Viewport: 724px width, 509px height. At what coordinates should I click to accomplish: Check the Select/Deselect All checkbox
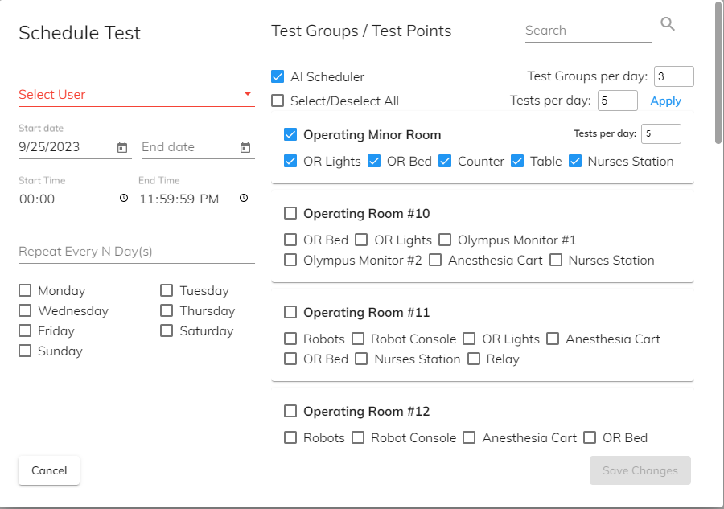[278, 101]
